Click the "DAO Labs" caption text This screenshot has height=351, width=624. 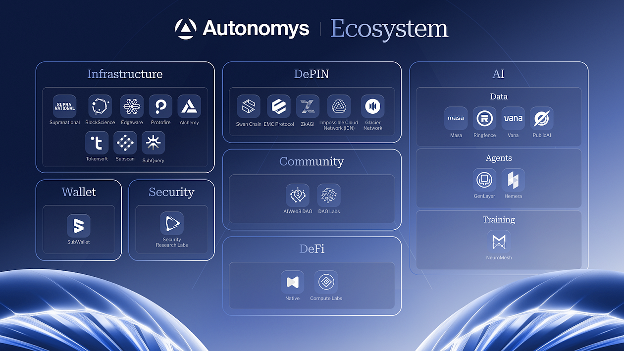click(x=329, y=212)
